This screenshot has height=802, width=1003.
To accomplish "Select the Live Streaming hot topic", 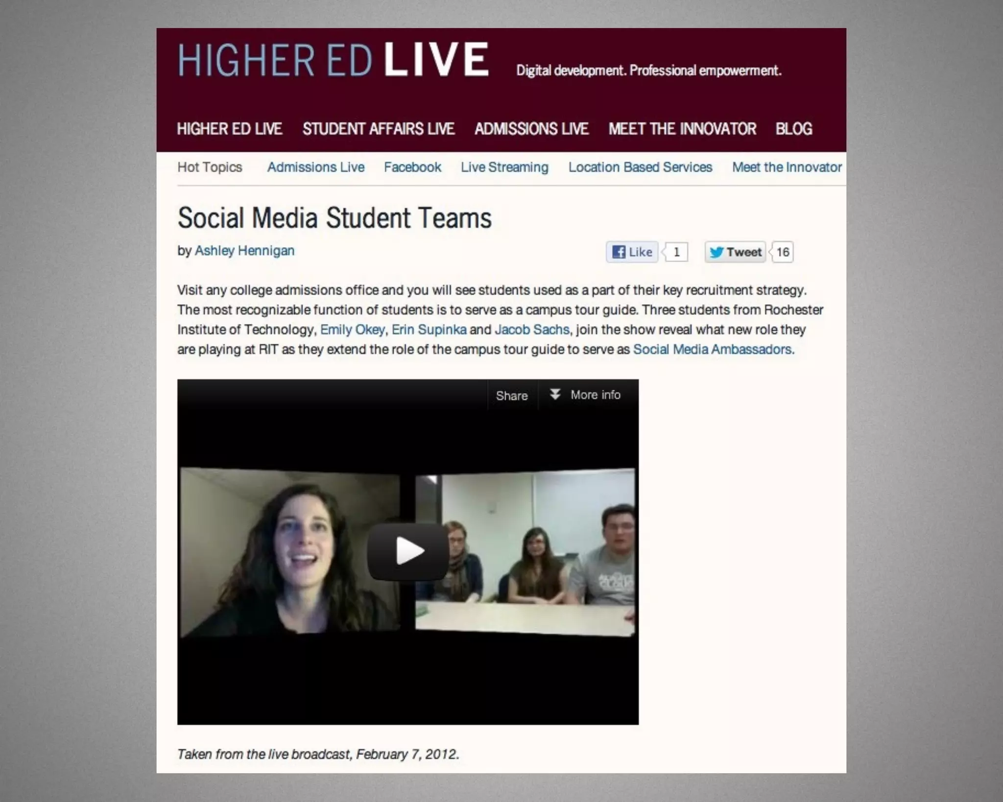I will 504,167.
